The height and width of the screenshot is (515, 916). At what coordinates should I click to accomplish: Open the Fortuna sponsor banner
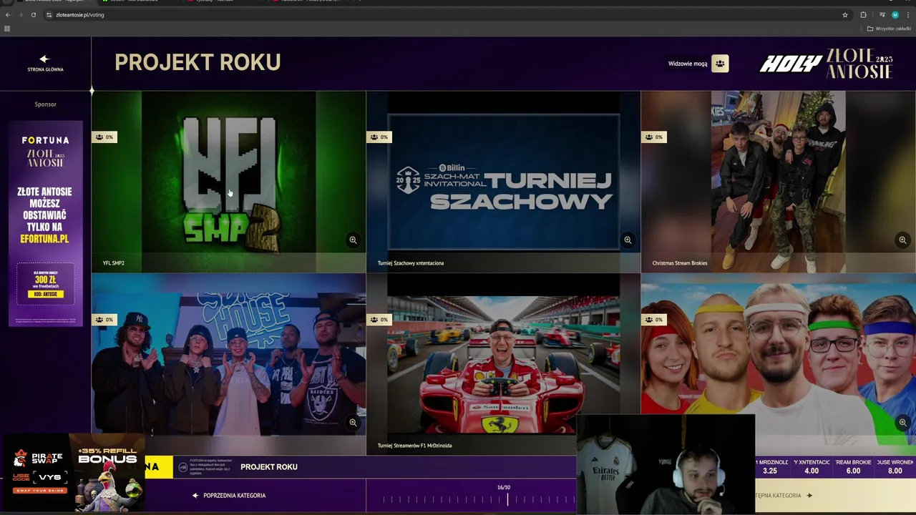45,223
